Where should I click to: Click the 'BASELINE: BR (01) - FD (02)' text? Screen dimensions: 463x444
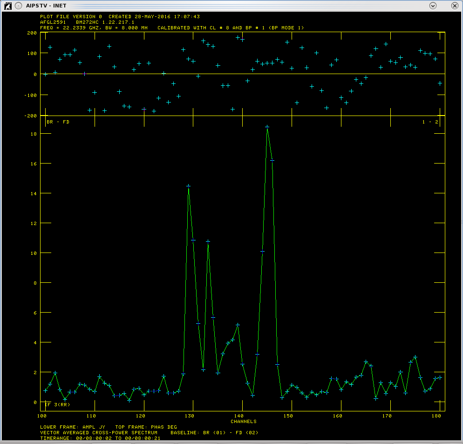pyautogui.click(x=214, y=432)
